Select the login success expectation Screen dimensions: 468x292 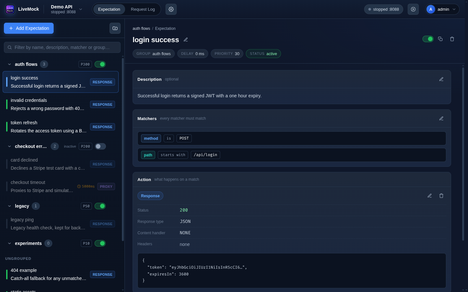click(x=60, y=82)
